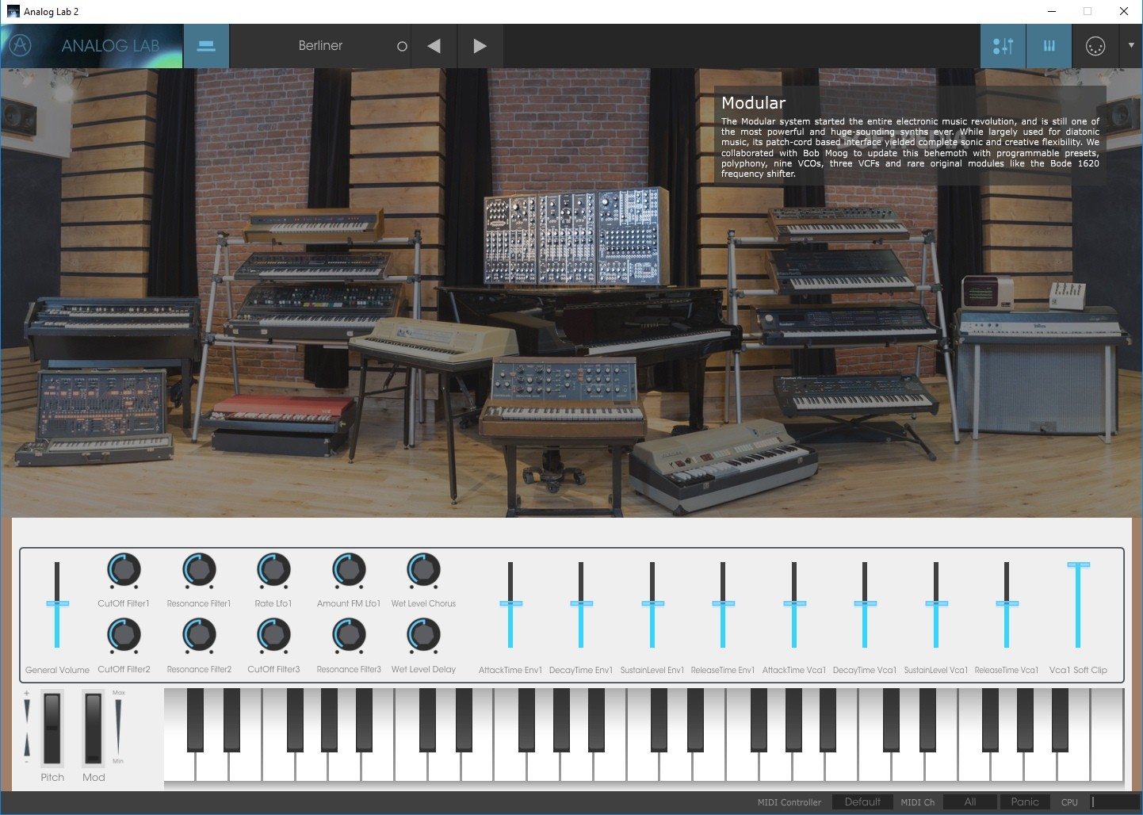Image resolution: width=1143 pixels, height=815 pixels.
Task: Click the CutOff Filter3 knob
Action: (273, 636)
